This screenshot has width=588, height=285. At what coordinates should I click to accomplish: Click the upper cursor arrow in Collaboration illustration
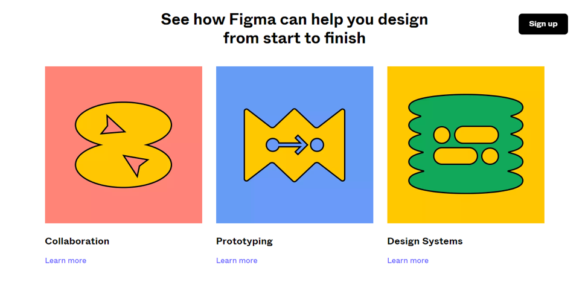(112, 126)
